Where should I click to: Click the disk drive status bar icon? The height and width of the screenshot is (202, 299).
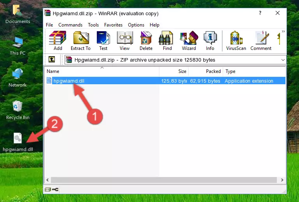click(x=48, y=190)
